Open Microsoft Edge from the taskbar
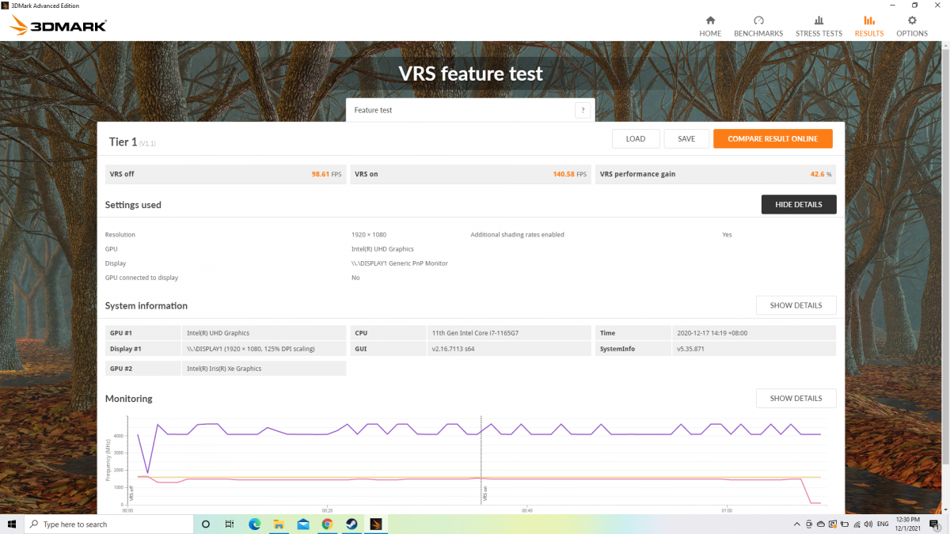The image size is (950, 534). 255,524
